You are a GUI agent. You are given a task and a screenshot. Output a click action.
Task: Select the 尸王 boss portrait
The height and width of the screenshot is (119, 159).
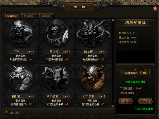coord(21,34)
